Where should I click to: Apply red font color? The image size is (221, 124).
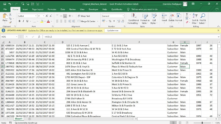(48, 21)
